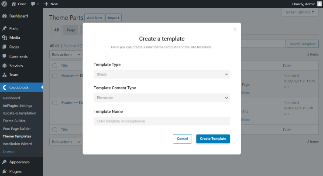Open the Header template link
The height and width of the screenshot is (176, 323).
coord(68,75)
